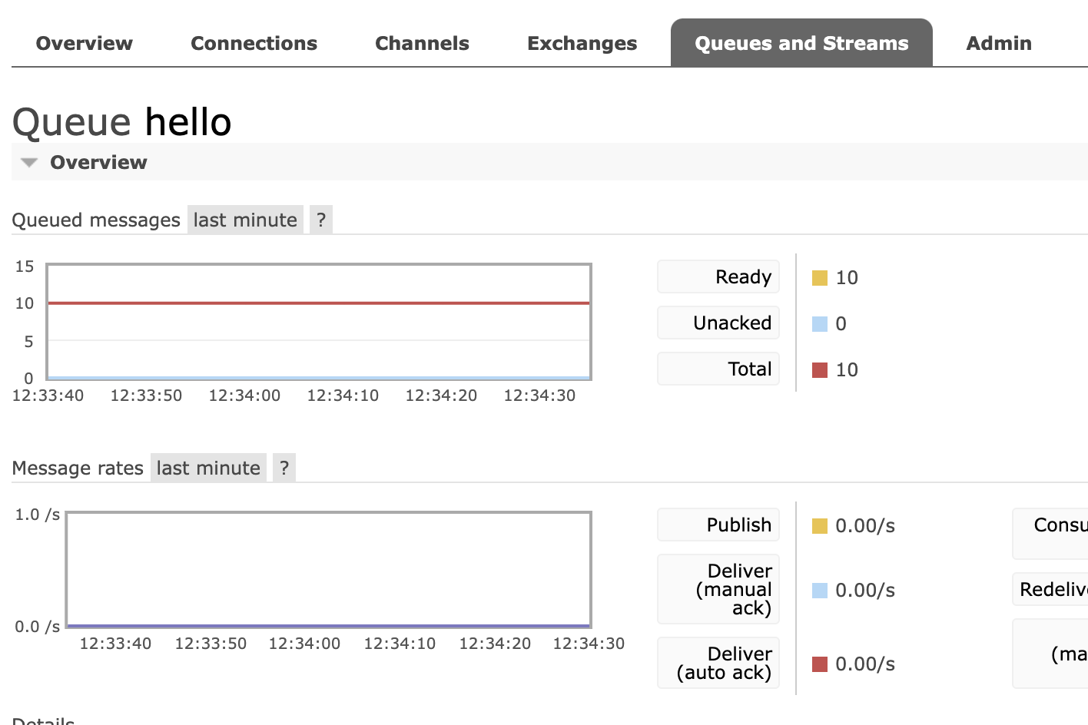1088x725 pixels.
Task: Click the 'Queued messages' section title
Action: point(96,220)
